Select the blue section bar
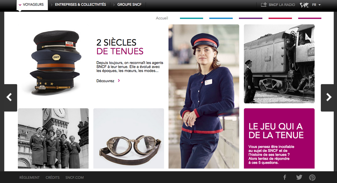Screen dimensions: 337x183 point(221,18)
